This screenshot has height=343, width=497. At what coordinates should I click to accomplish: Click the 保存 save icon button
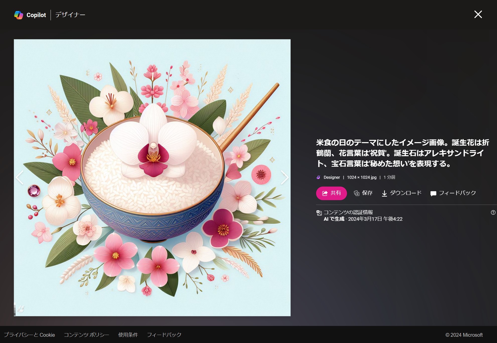357,193
